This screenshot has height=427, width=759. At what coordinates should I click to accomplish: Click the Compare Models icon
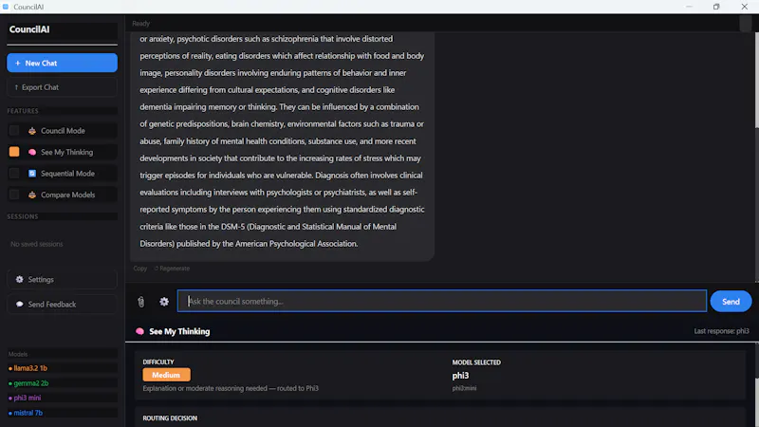pos(32,195)
